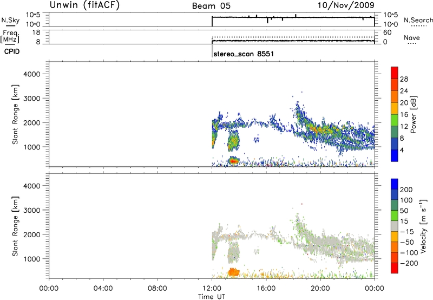Viewport: 433px width, 300px height.
Task: Select the 'Nave' legend label
Action: coord(412,37)
